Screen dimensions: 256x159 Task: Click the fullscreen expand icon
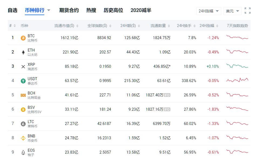[x=247, y=11]
